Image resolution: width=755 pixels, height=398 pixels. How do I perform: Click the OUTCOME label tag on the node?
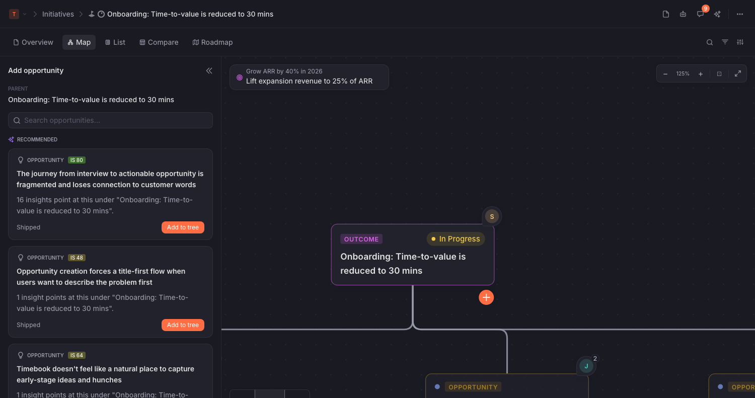(361, 239)
